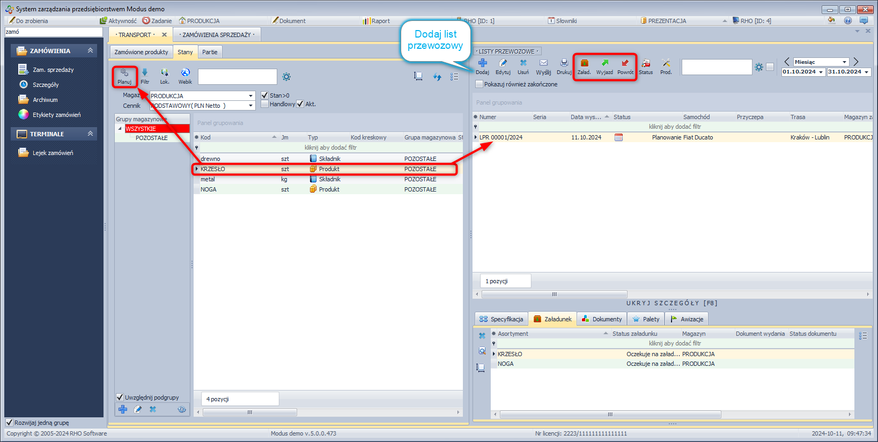Toggle Uwzględnij podgrupy checkbox
The height and width of the screenshot is (442, 878).
(120, 397)
